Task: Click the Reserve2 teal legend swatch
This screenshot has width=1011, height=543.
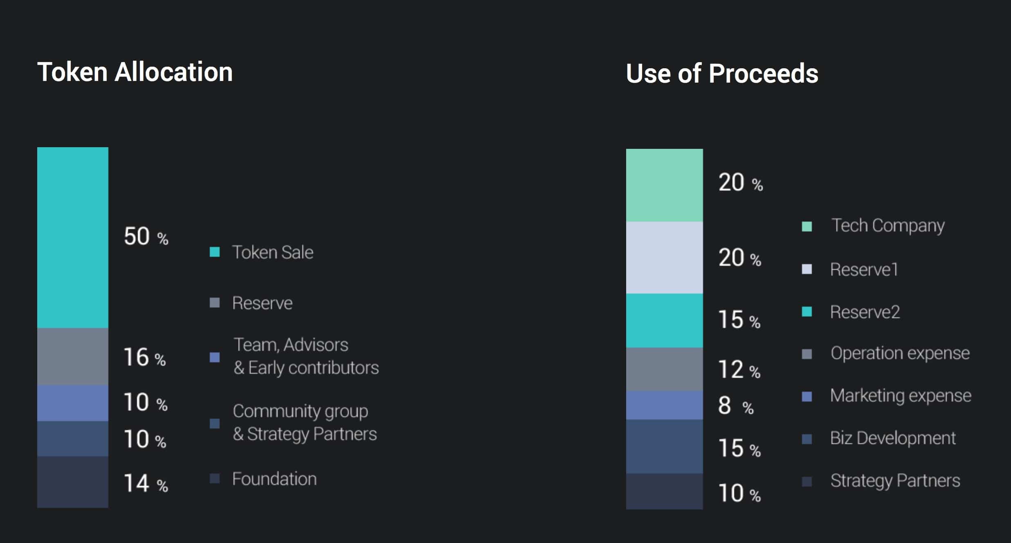Action: (x=807, y=312)
